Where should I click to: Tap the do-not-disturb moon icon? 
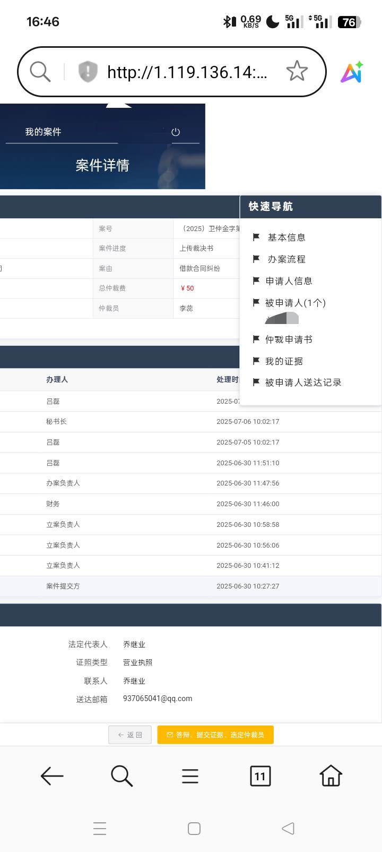[272, 21]
